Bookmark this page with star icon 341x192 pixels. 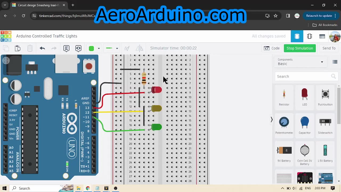pyautogui.click(x=275, y=16)
